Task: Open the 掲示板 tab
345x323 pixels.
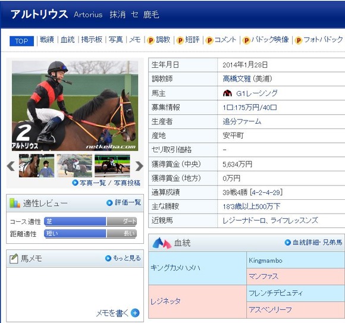Action: coord(92,40)
